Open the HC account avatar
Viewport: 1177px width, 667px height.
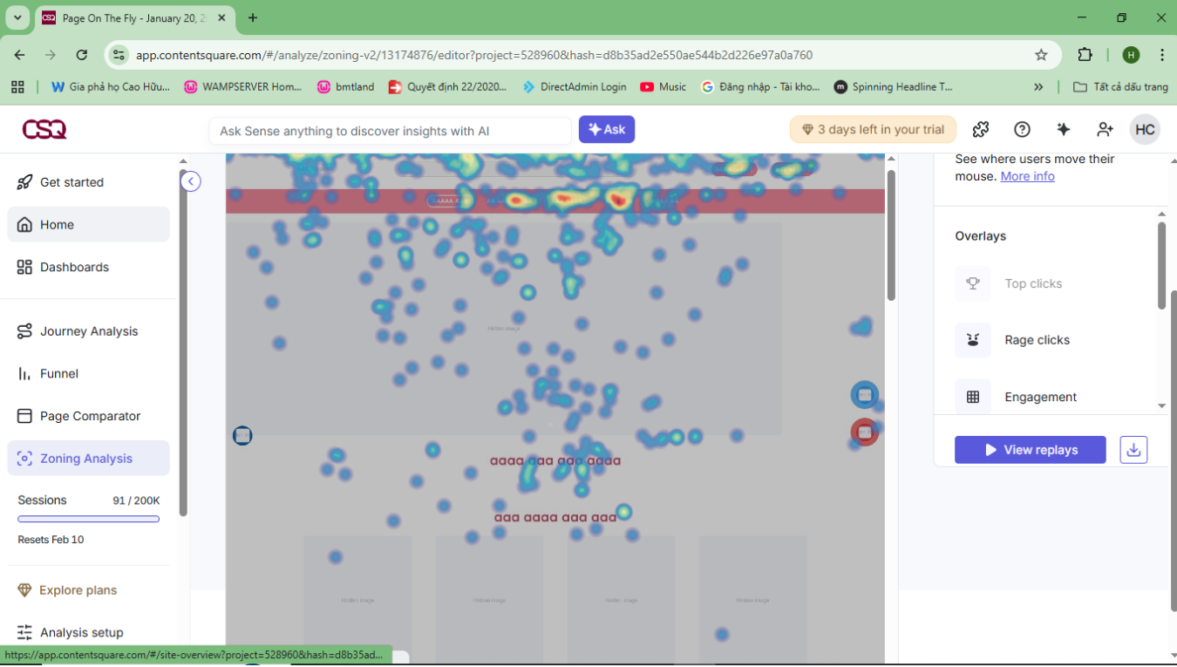[1145, 130]
